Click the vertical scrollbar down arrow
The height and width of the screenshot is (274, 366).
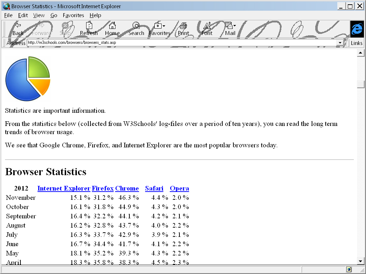(361, 261)
